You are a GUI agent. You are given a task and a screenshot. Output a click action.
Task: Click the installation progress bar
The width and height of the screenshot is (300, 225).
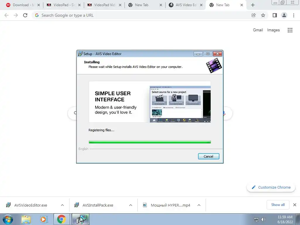150,142
